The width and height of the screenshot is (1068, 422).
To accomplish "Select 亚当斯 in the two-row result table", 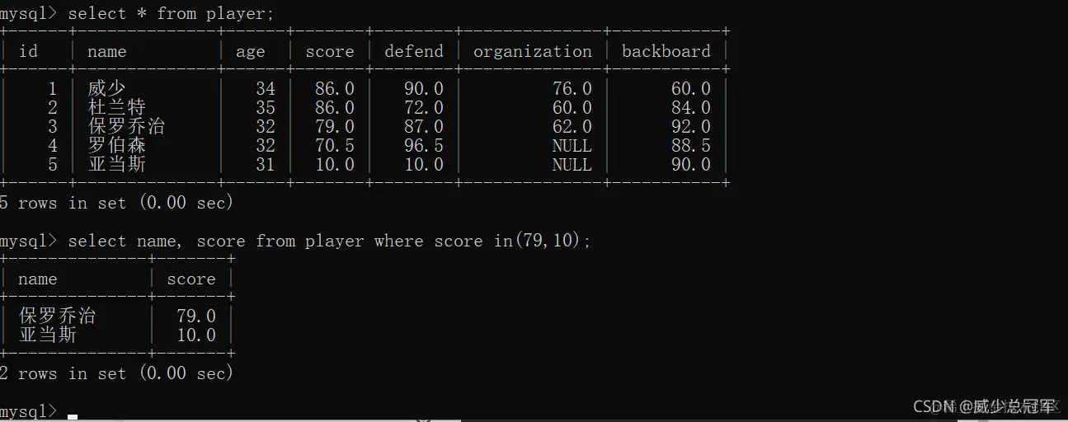I will [48, 335].
